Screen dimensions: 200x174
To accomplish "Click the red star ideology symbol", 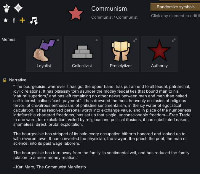I will [x=76, y=13].
